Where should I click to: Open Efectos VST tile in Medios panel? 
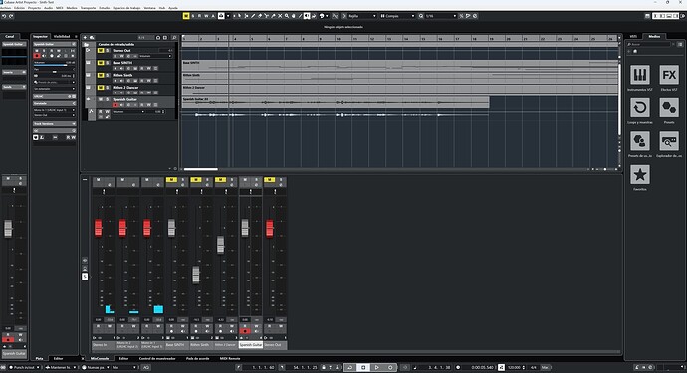click(669, 75)
